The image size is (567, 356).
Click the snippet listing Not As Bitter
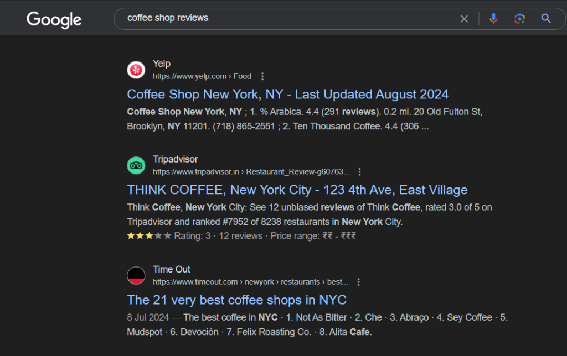click(317, 324)
